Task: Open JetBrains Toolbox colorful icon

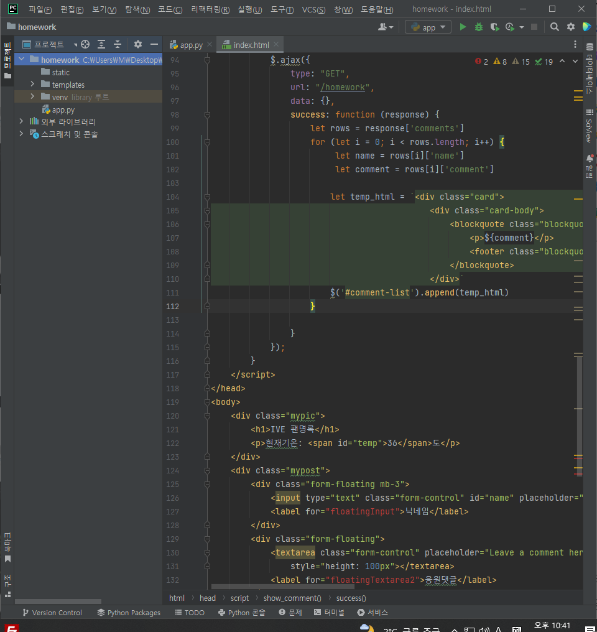Action: (586, 27)
